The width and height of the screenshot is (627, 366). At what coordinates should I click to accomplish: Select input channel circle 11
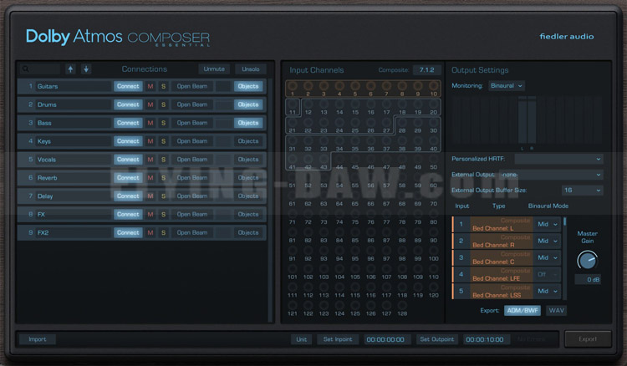pos(293,104)
